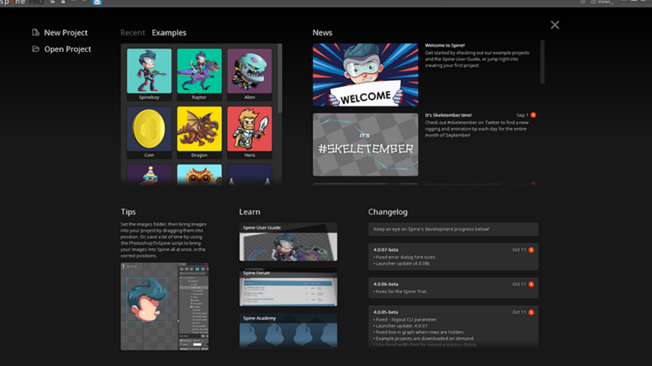Screen dimensions: 652x366
Task: Click 'Fixed line in graph when rows are hidden.'
Action: click(418, 332)
